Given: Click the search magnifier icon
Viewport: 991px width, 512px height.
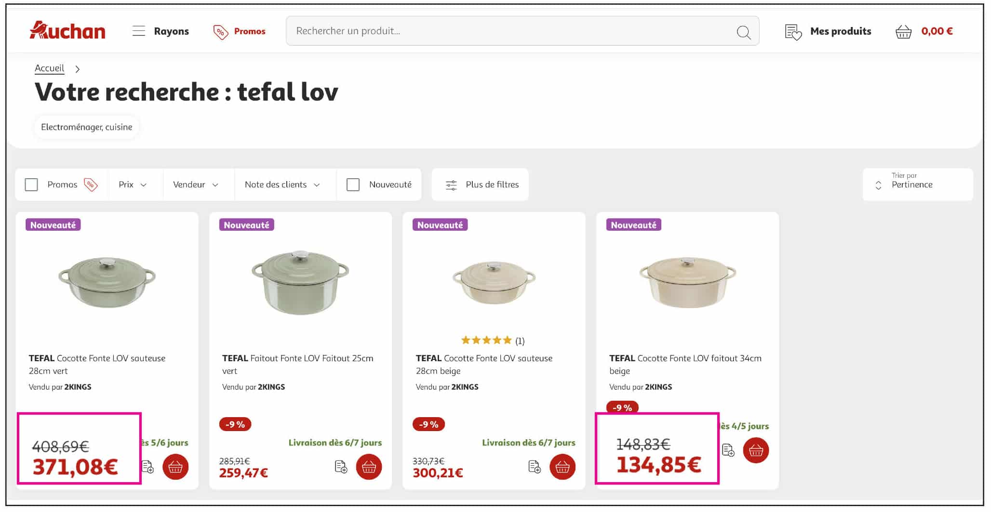Looking at the screenshot, I should point(743,32).
